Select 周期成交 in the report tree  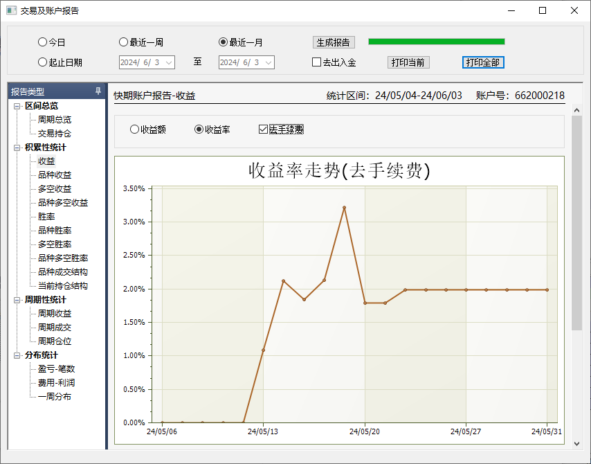[x=55, y=328]
